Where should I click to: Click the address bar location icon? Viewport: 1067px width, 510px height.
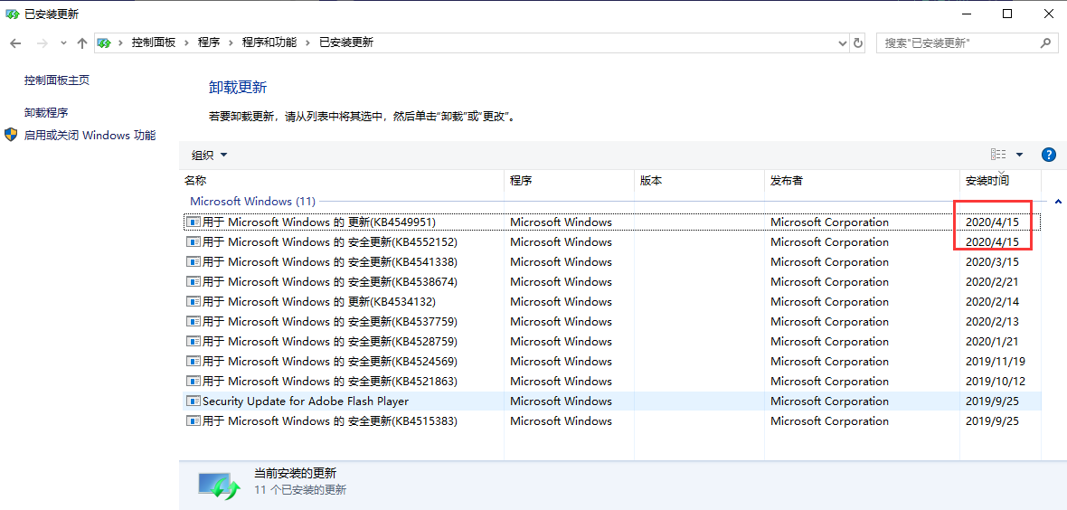coord(103,42)
